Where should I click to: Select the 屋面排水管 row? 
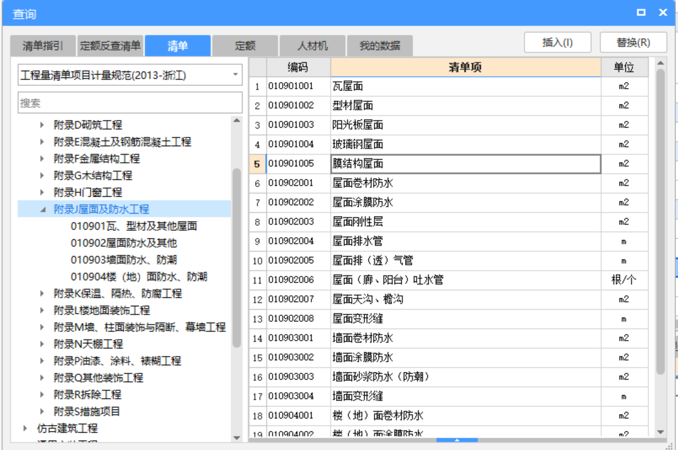(x=448, y=241)
